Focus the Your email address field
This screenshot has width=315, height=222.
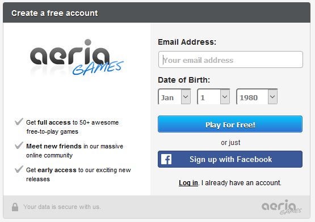click(x=230, y=59)
